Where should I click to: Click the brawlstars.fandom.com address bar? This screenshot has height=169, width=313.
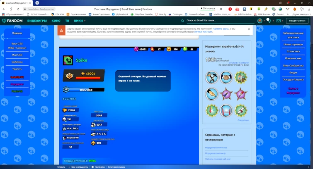(41, 9)
